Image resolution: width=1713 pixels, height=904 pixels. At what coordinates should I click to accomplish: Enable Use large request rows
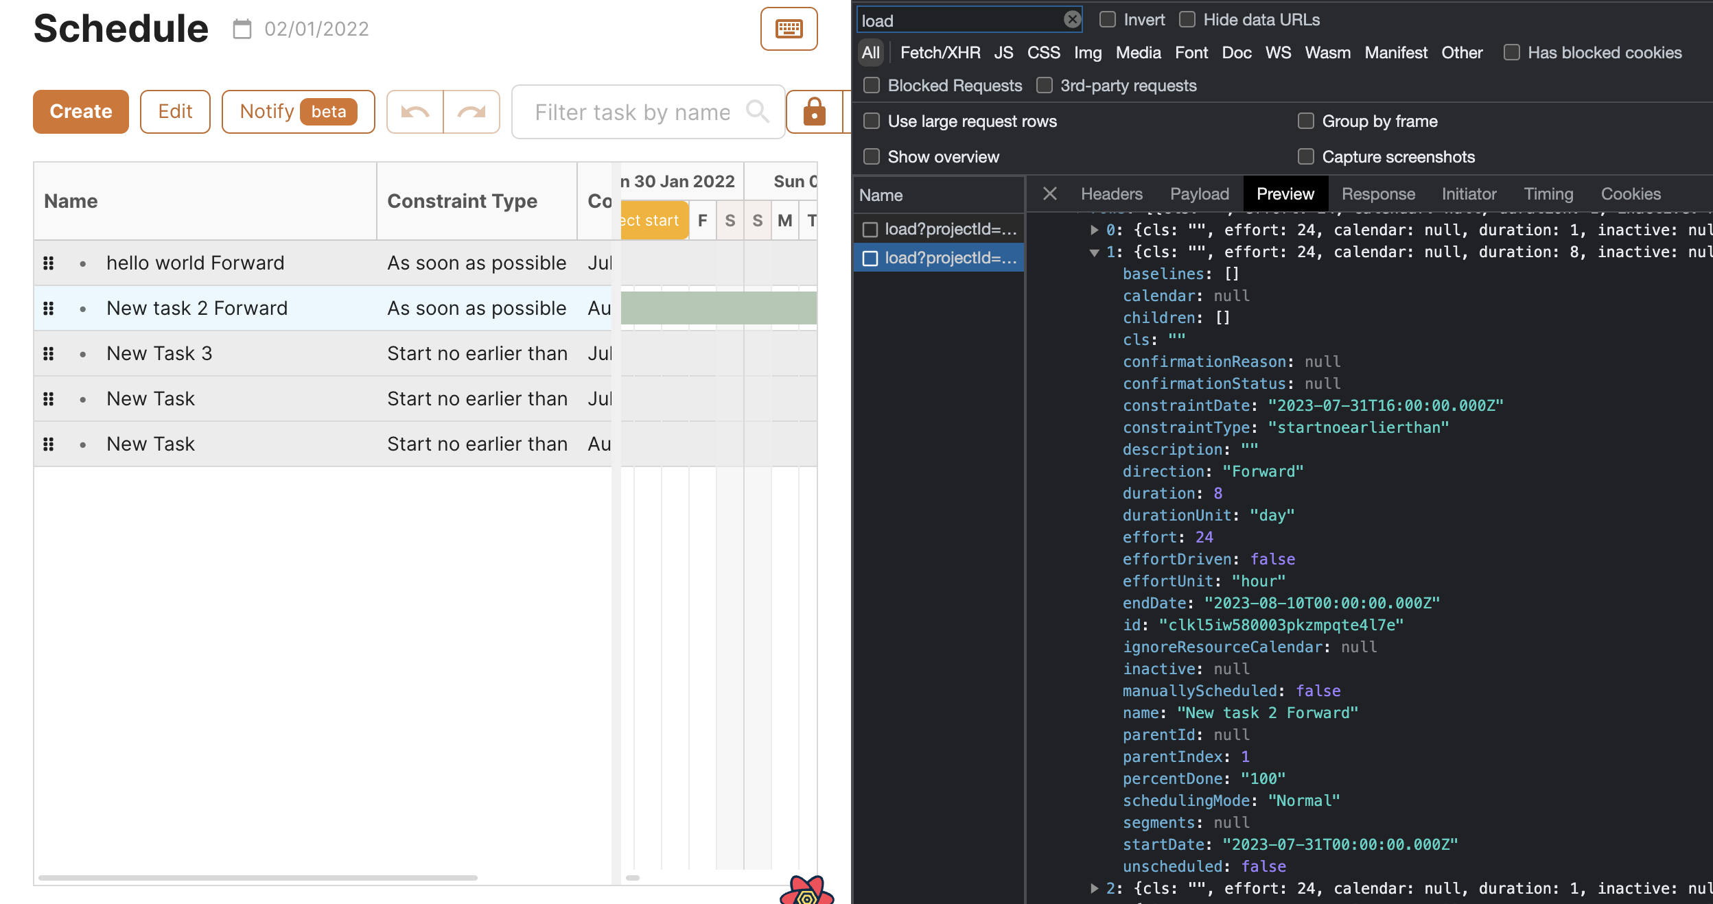tap(872, 121)
